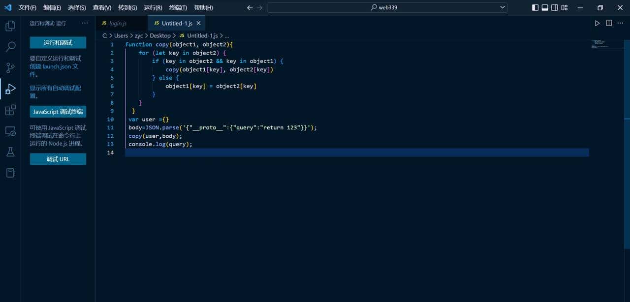Open the Remote Explorer view
This screenshot has width=630, height=302.
click(10, 131)
